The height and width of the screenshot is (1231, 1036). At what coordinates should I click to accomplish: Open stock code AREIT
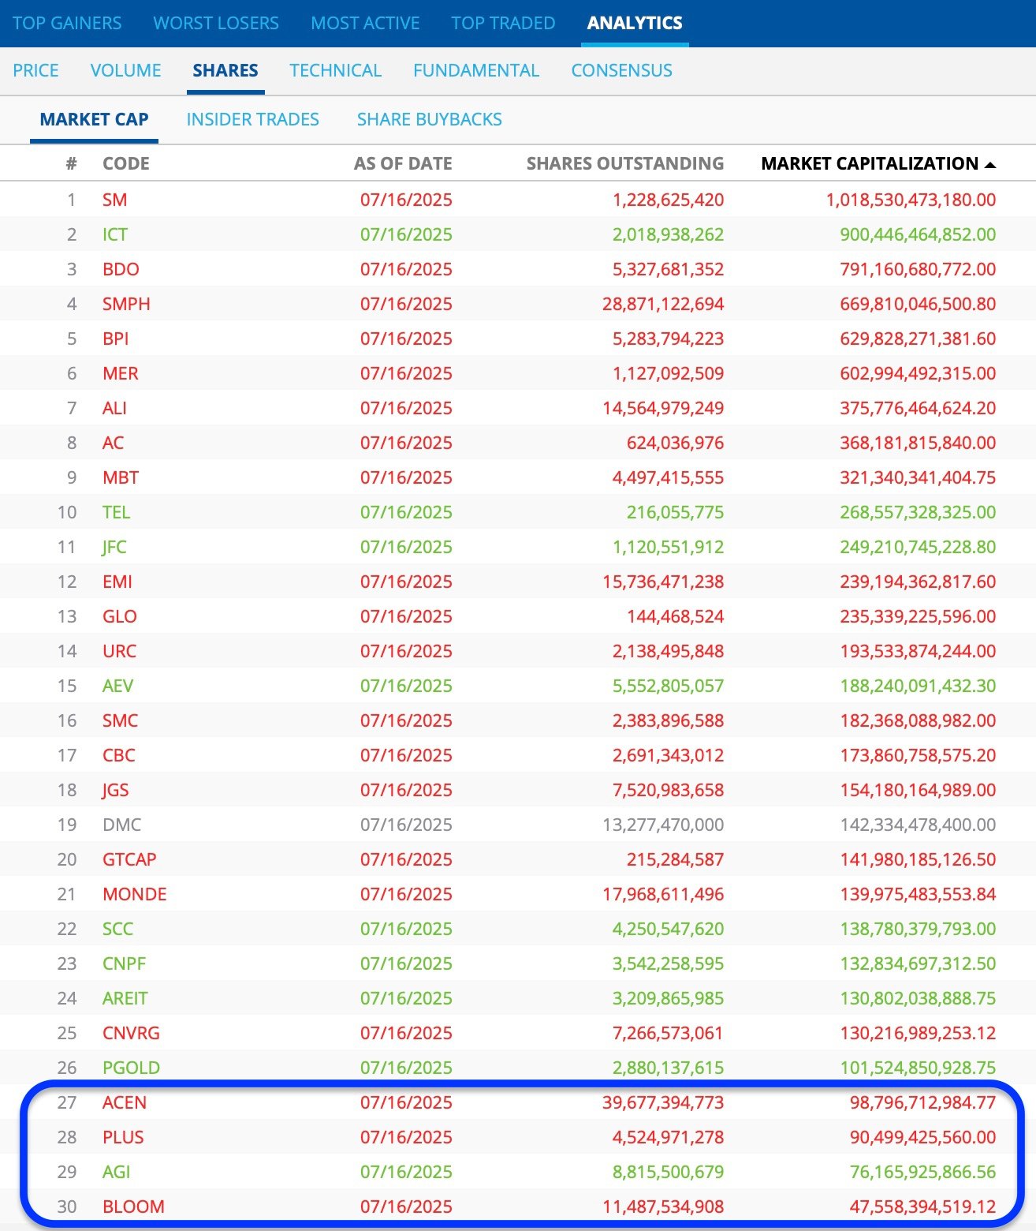click(125, 998)
